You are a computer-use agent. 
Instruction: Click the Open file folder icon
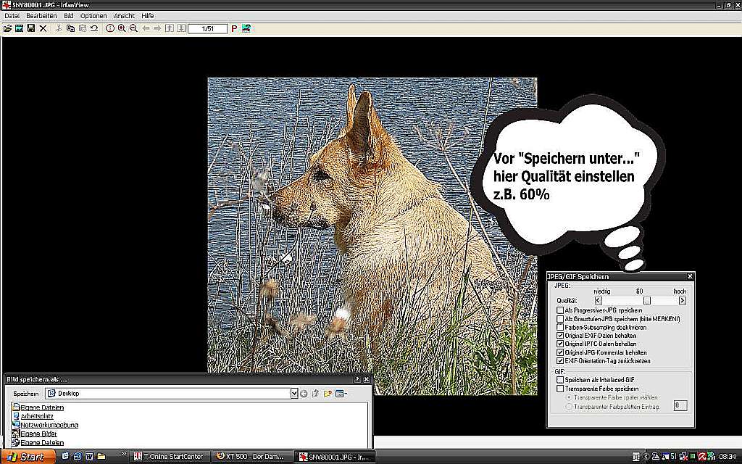point(7,28)
